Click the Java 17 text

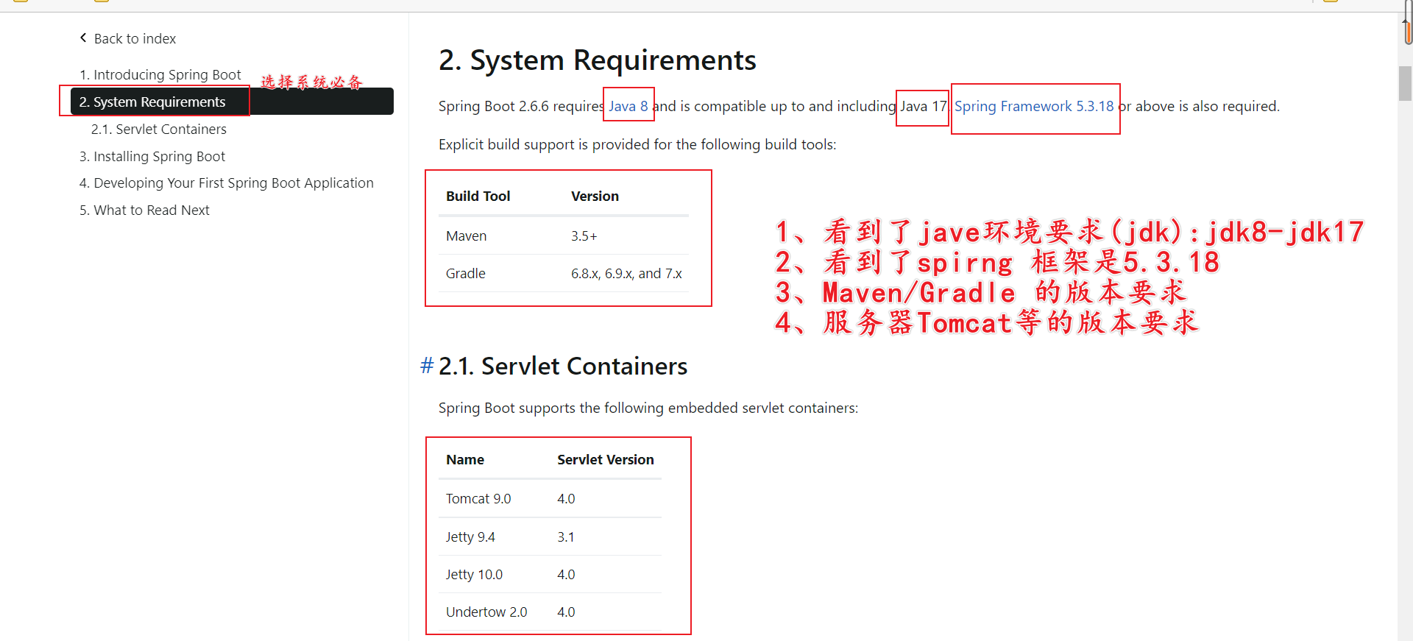[924, 106]
